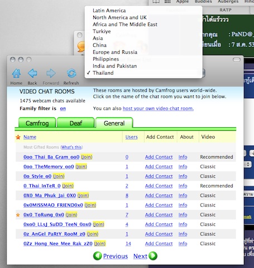
Task: Click the star icon beside Name header
Action: pos(18,137)
